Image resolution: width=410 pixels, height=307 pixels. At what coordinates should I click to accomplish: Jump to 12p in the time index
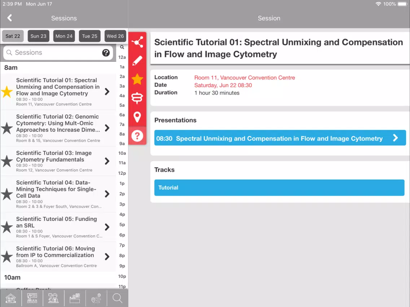pyautogui.click(x=122, y=173)
